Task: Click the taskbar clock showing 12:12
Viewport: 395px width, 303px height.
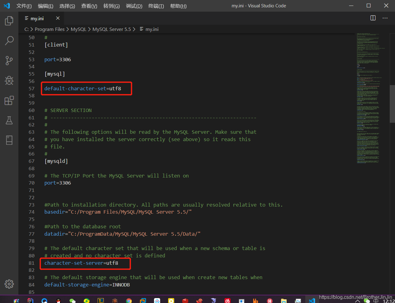Action: tap(389, 301)
